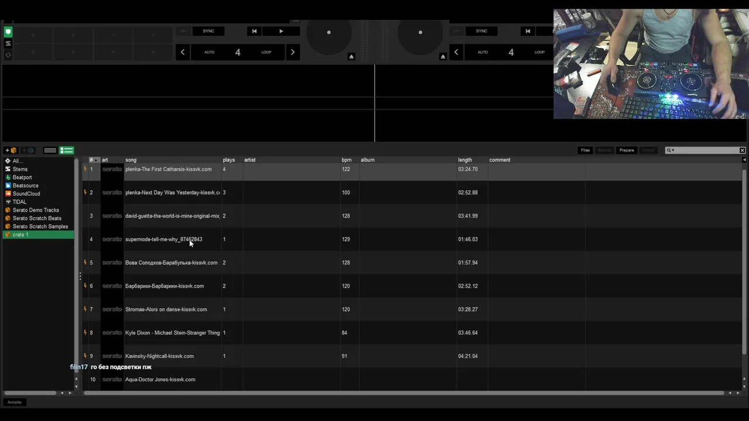This screenshot has height=421, width=749.
Task: Select Aqua-Doctor Jones track
Action: (160, 379)
